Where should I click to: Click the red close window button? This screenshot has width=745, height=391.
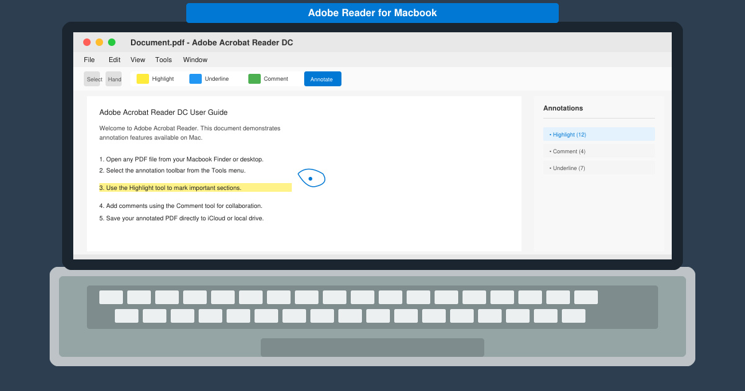(x=87, y=42)
